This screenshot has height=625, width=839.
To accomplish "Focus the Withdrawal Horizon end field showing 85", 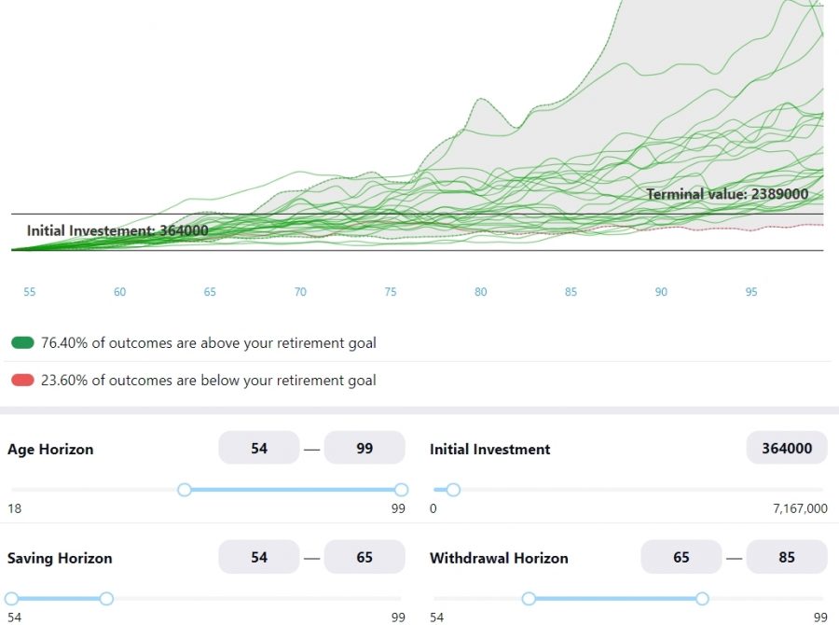I will [787, 557].
